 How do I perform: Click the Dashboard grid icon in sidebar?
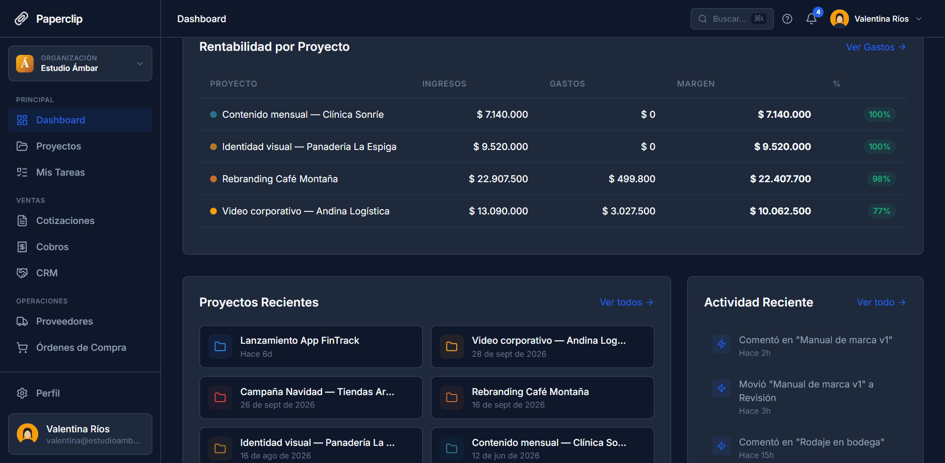[22, 120]
